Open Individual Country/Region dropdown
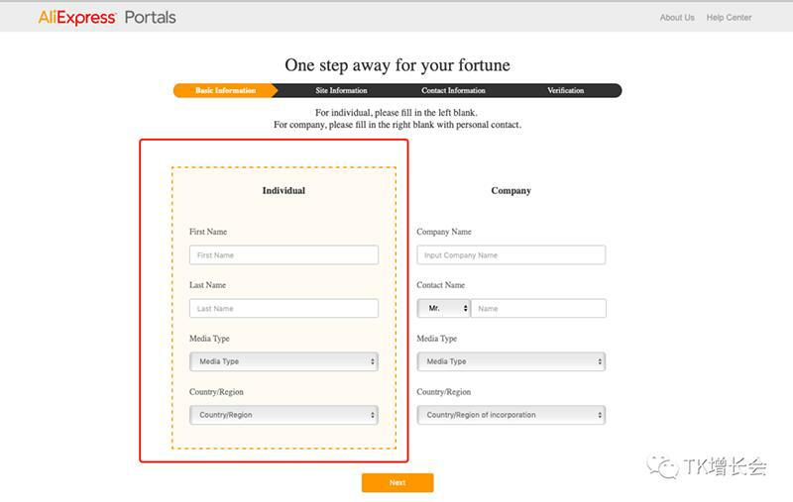The width and height of the screenshot is (793, 502). point(283,416)
